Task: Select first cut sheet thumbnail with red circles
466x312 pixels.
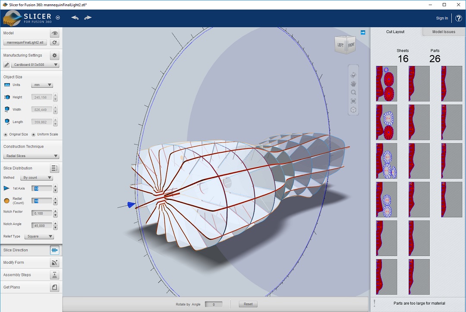Action: (x=386, y=83)
